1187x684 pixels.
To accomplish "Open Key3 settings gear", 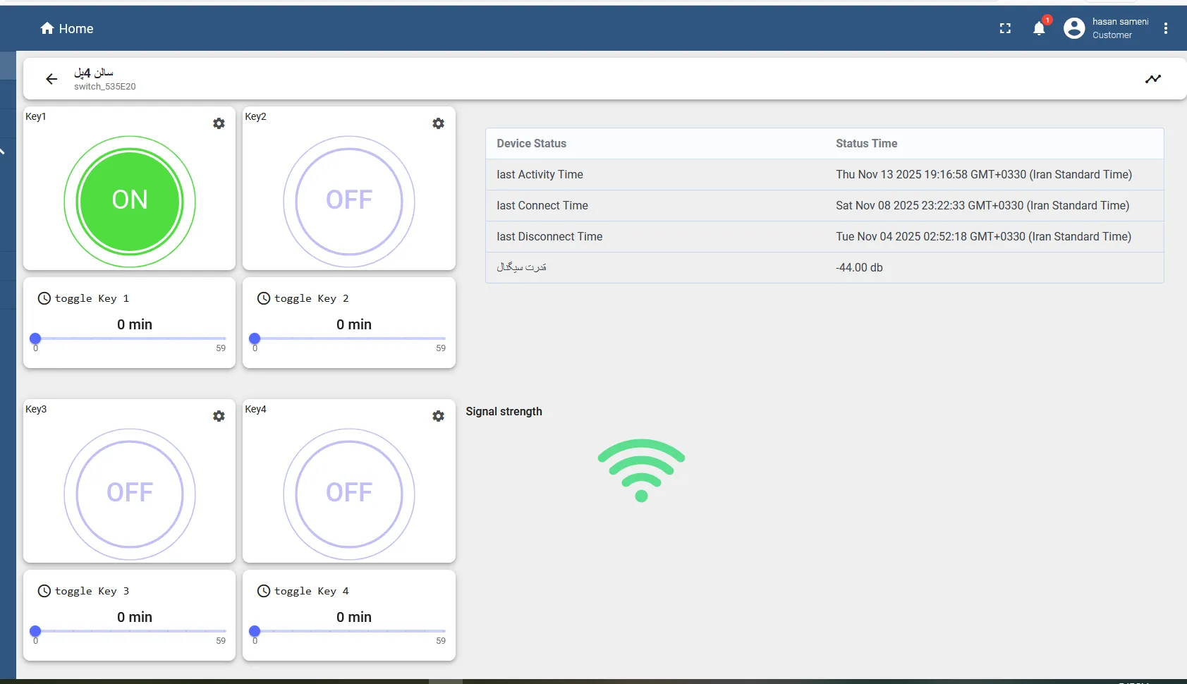I will [219, 416].
